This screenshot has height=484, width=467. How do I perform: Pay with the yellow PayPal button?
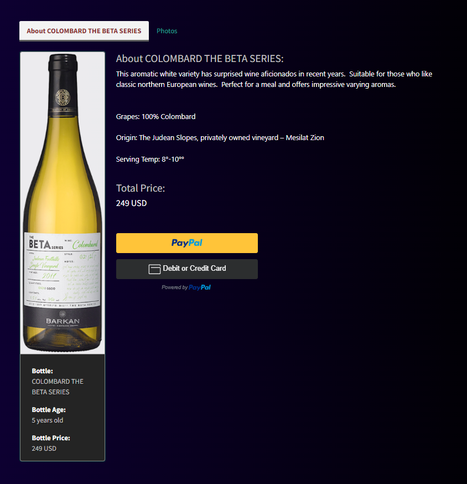point(187,243)
